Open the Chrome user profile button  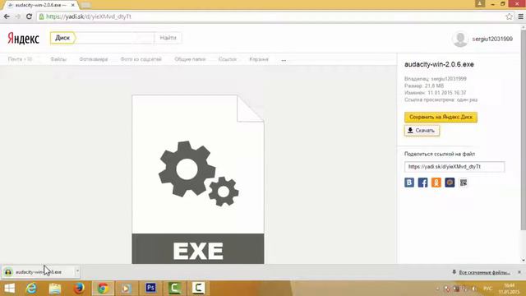point(480,3)
